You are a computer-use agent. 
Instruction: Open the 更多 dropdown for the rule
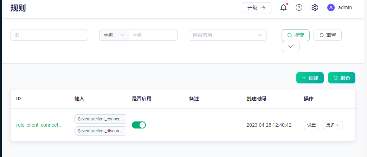coord(332,125)
